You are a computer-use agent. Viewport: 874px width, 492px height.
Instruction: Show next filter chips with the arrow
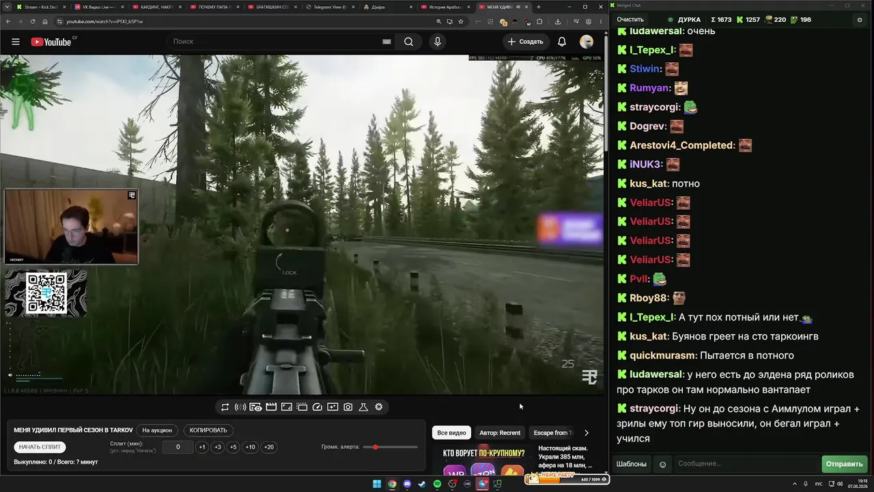click(586, 433)
